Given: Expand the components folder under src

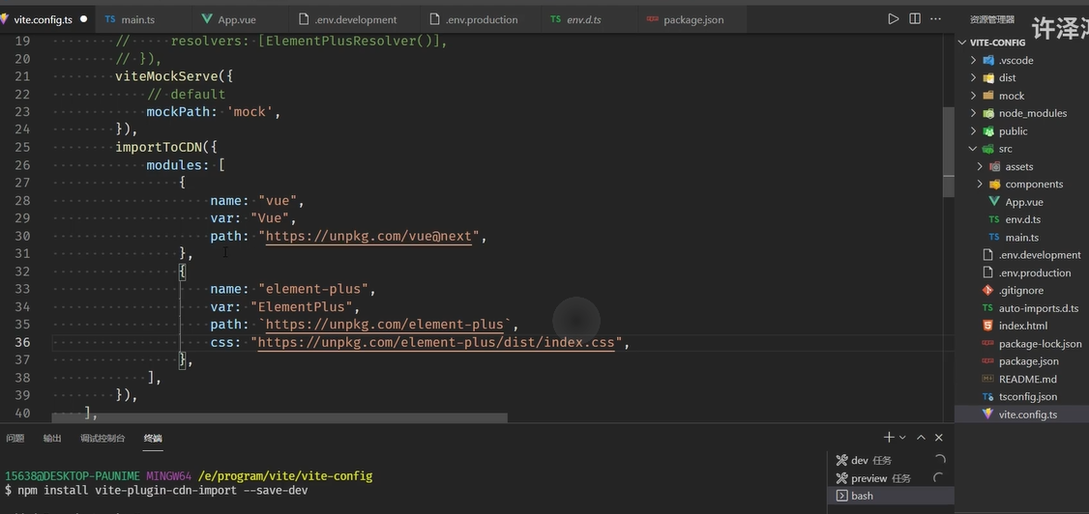Looking at the screenshot, I should pyautogui.click(x=980, y=185).
